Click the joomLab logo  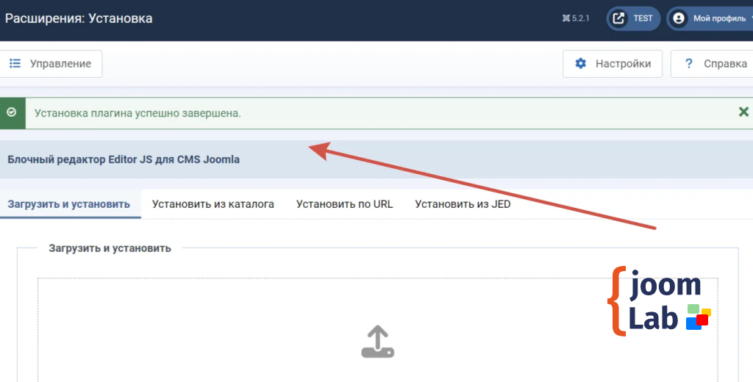coord(658,301)
